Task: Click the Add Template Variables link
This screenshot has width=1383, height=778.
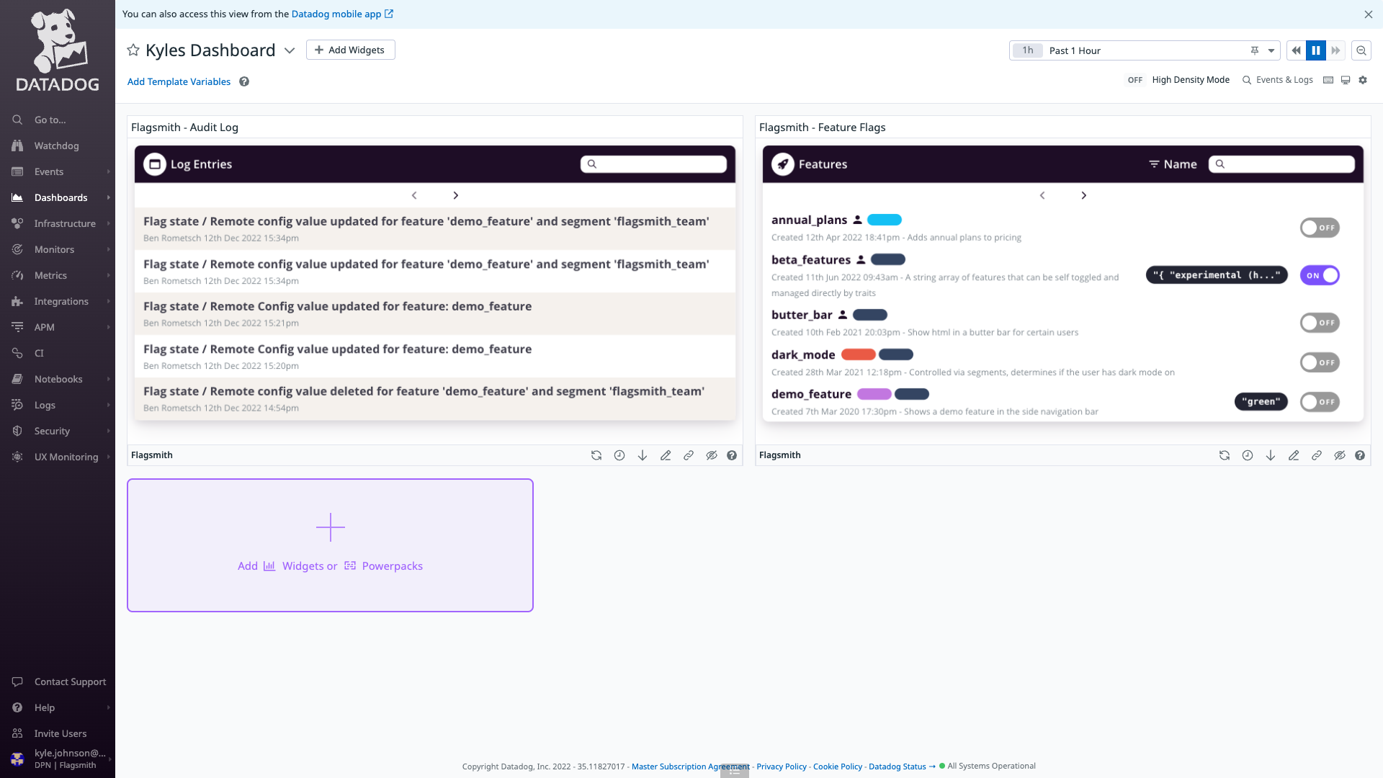Action: pyautogui.click(x=179, y=81)
